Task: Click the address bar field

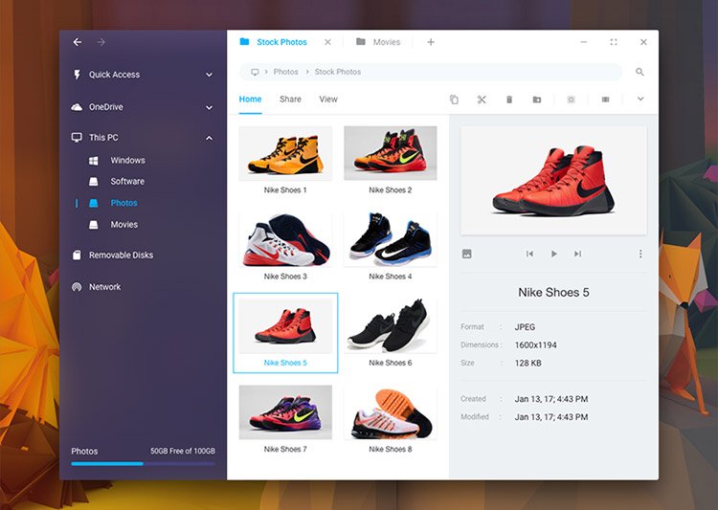Action: (x=431, y=72)
